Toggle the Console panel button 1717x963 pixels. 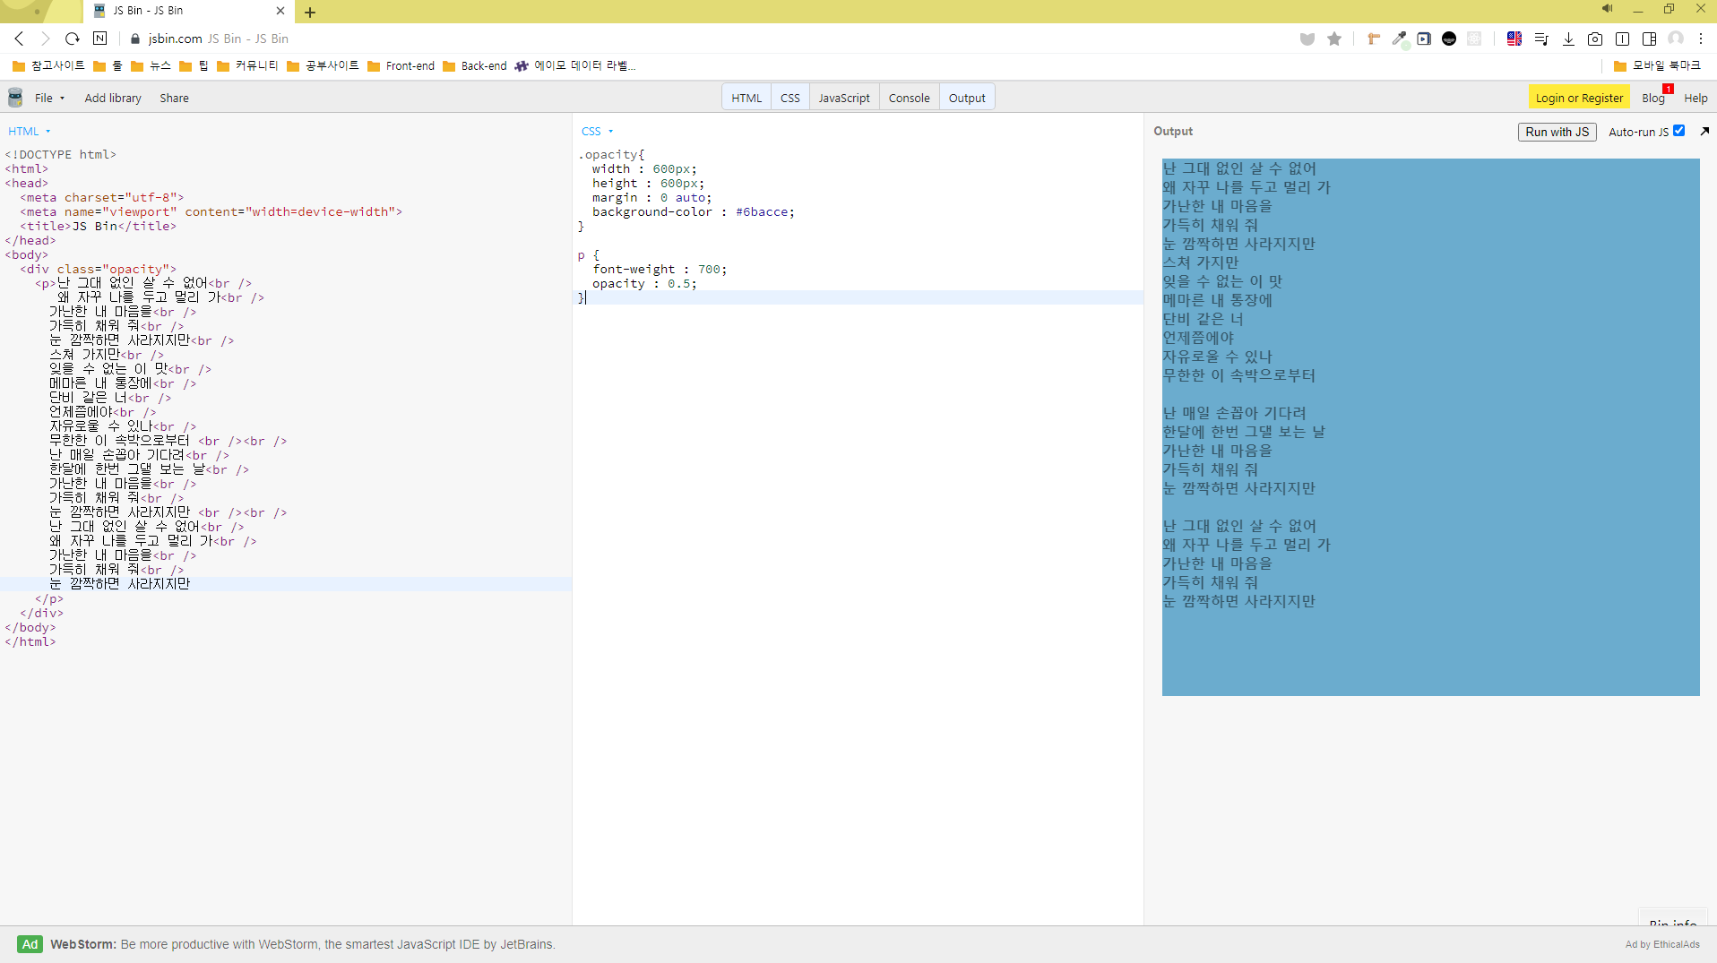[909, 98]
